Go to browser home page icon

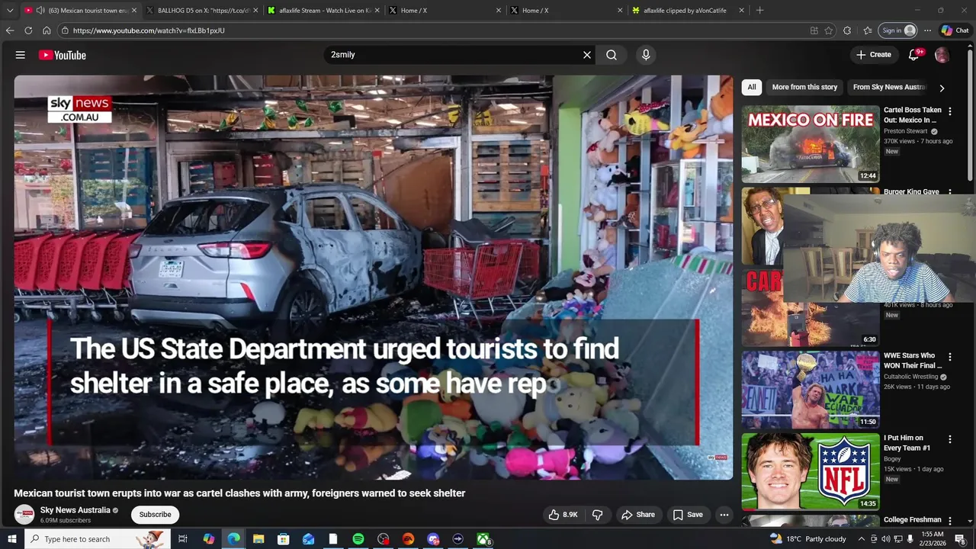click(x=47, y=30)
